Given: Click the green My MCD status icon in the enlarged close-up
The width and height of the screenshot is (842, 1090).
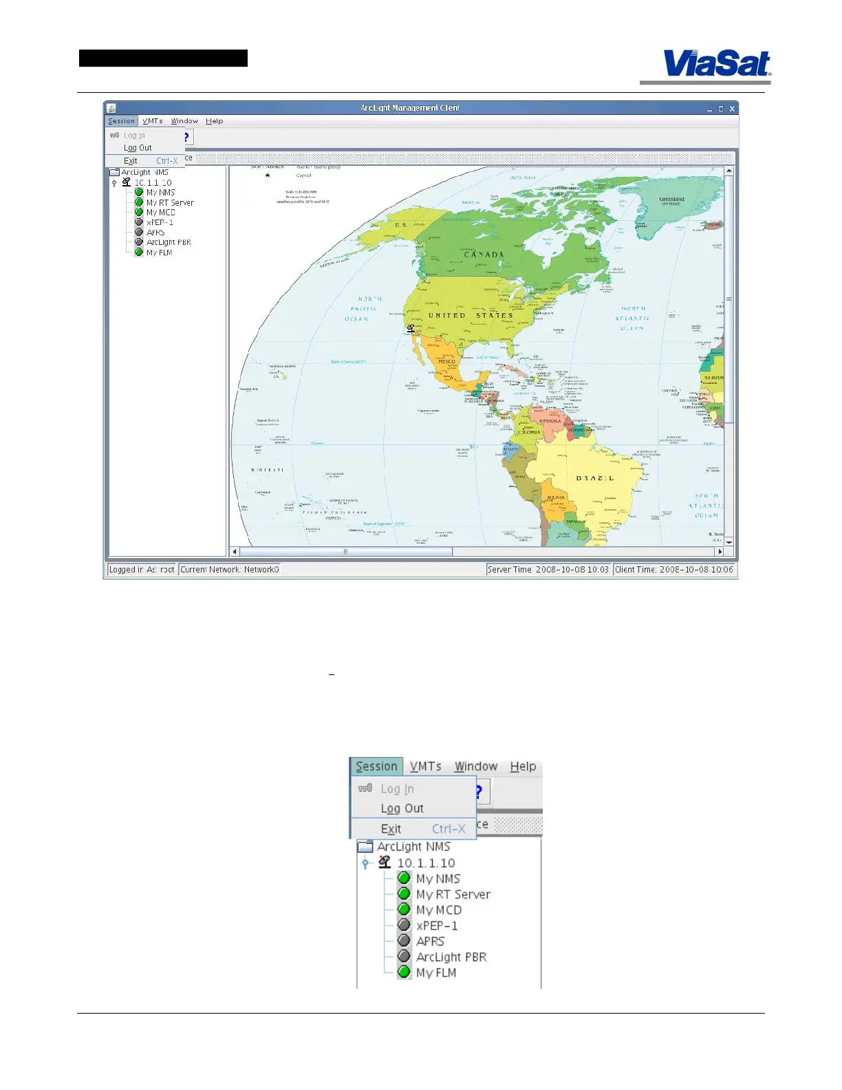Looking at the screenshot, I should (404, 910).
